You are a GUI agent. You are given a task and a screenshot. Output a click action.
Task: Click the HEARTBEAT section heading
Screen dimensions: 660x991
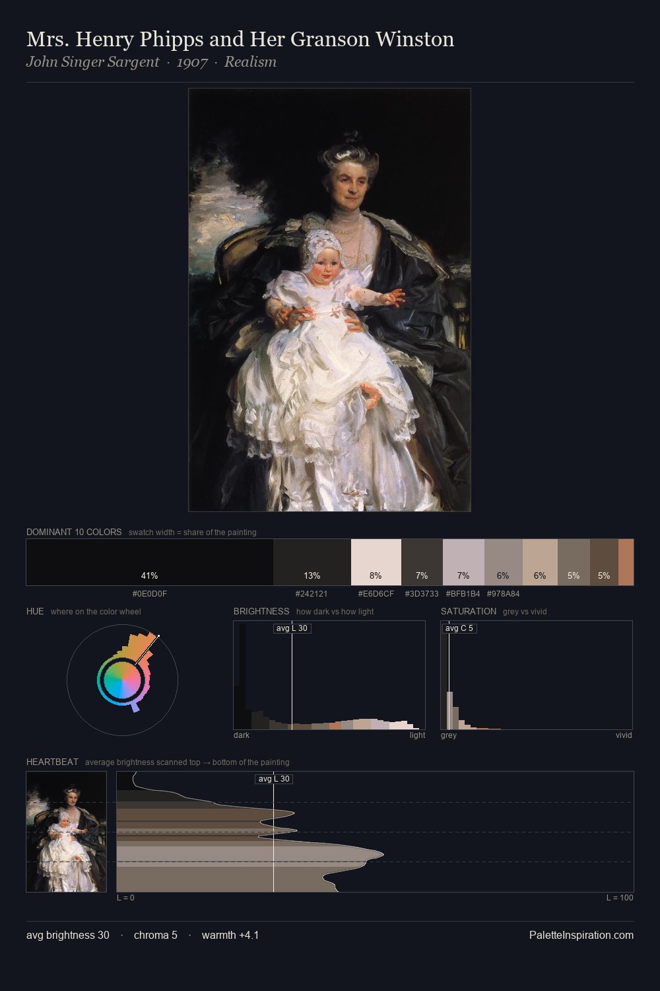pyautogui.click(x=52, y=762)
